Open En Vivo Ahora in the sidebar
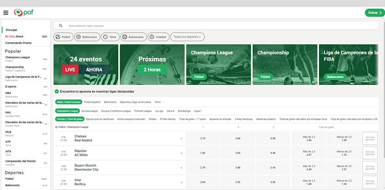The height and width of the screenshot is (190, 385). [26, 36]
